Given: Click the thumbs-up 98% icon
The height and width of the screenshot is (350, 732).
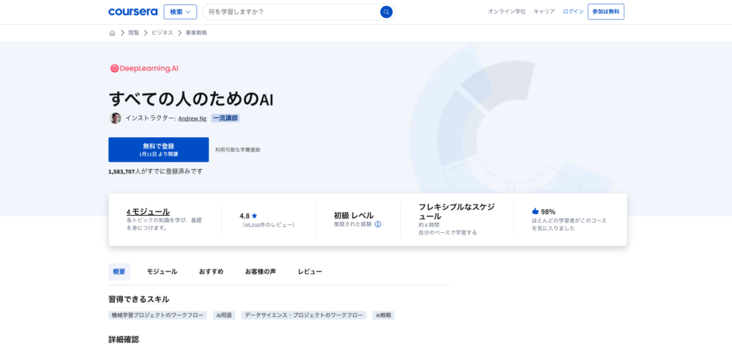Looking at the screenshot, I should [535, 211].
